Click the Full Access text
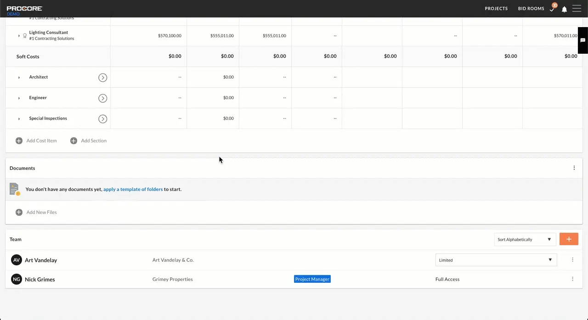588x320 pixels. coord(447,279)
